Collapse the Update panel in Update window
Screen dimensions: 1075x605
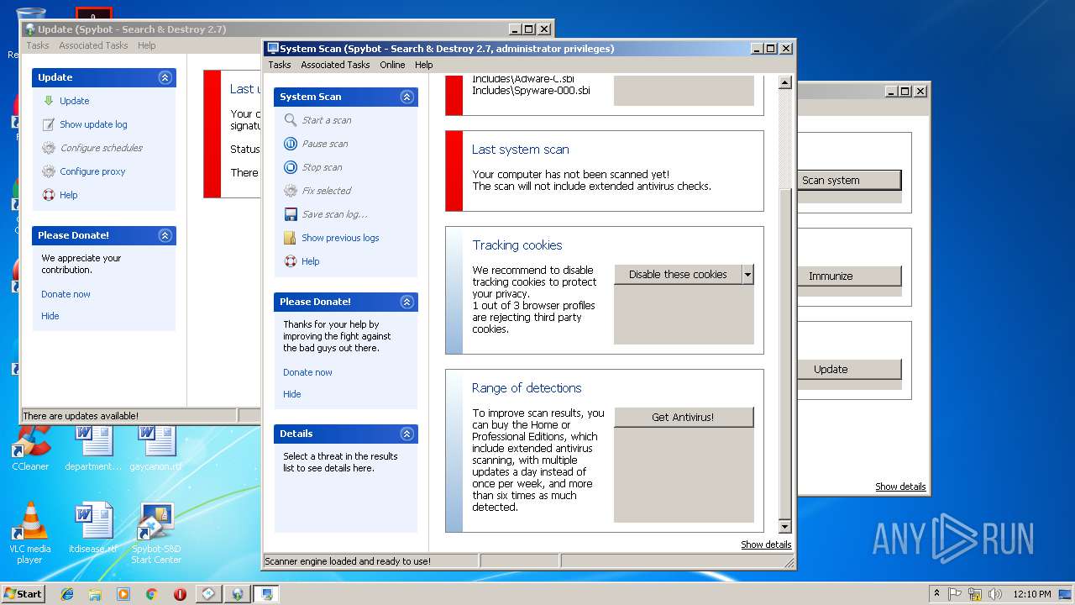point(165,77)
